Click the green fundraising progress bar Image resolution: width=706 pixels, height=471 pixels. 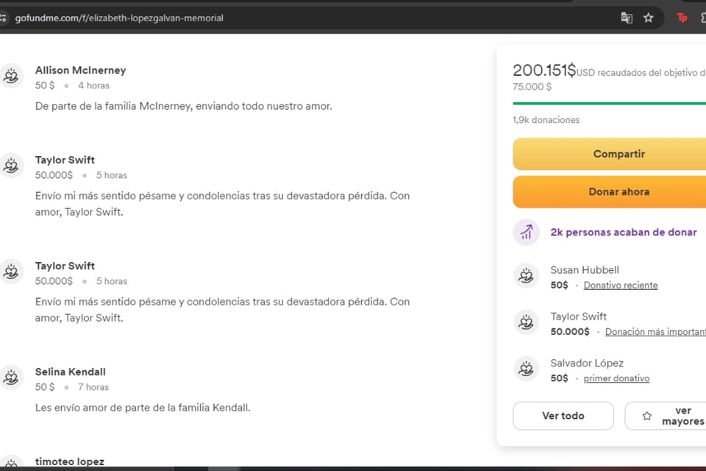point(609,103)
